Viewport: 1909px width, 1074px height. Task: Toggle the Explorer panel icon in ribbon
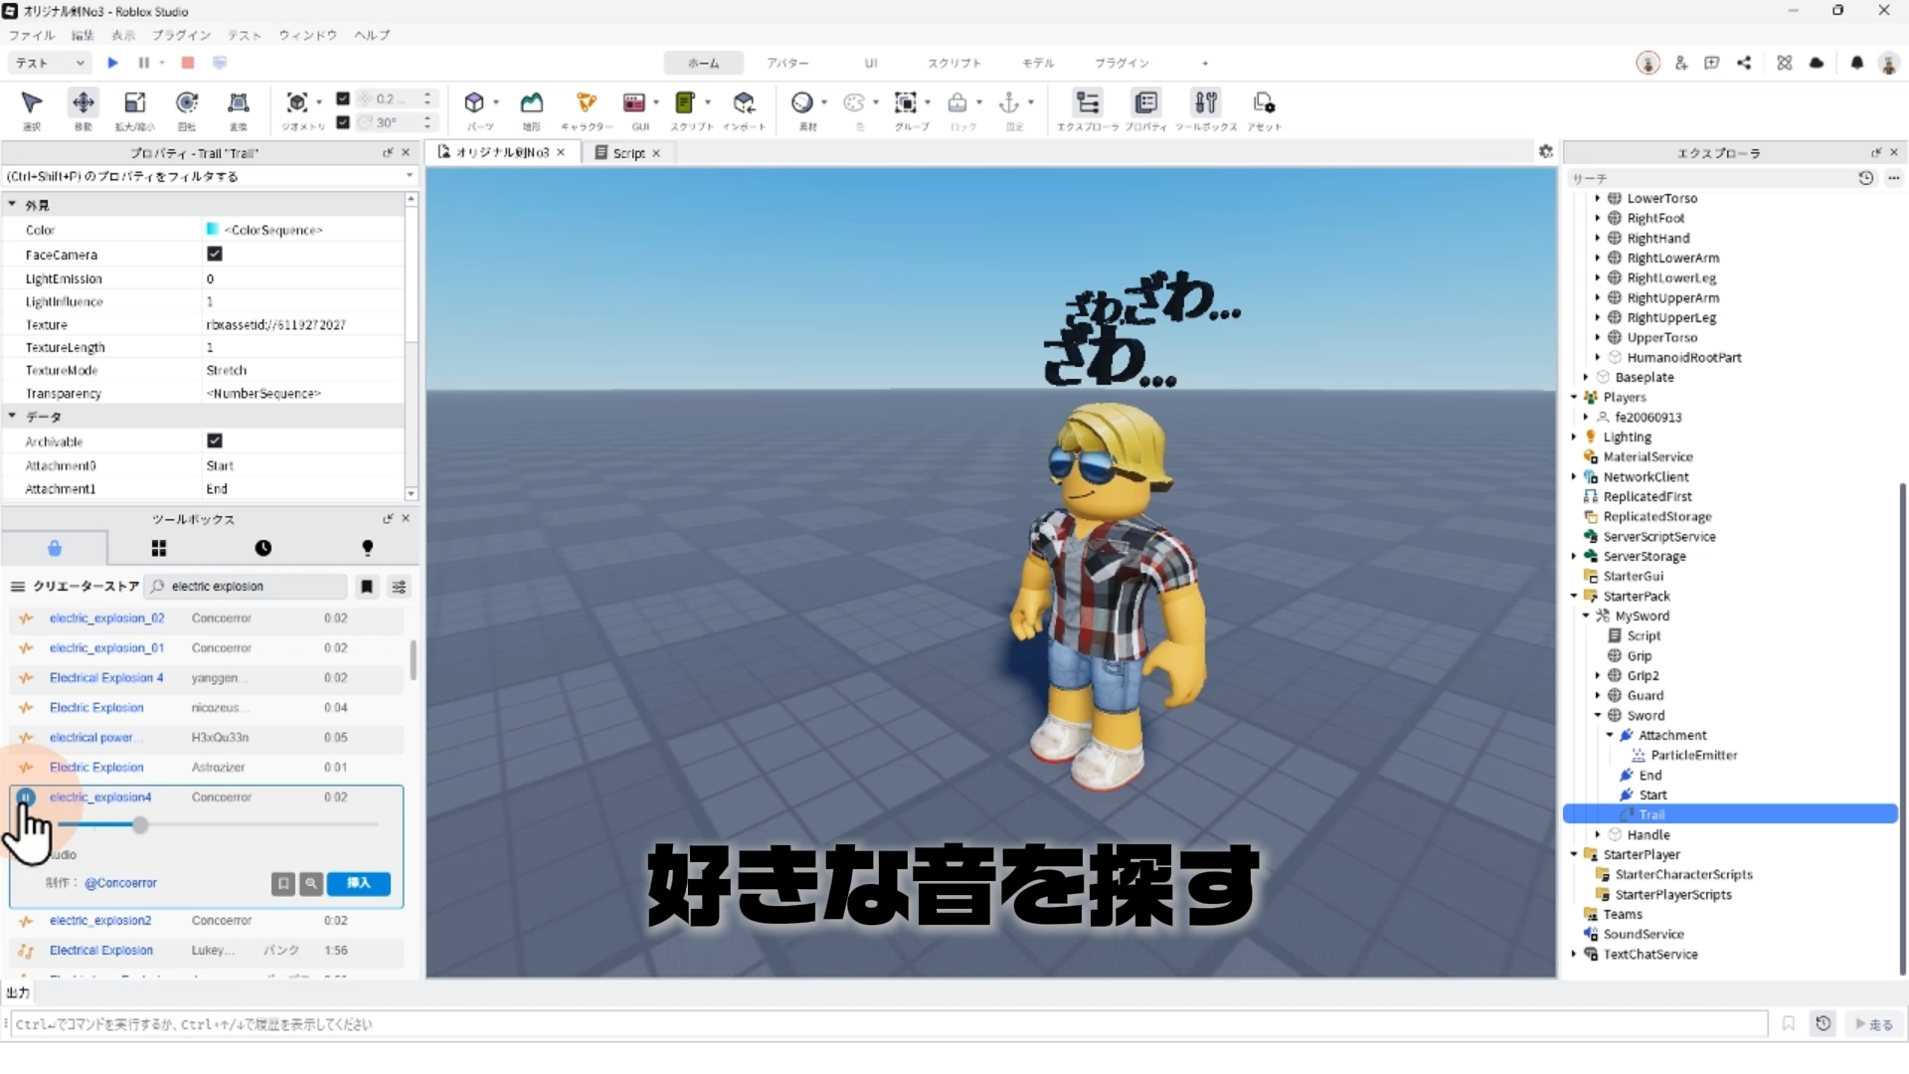tap(1088, 103)
